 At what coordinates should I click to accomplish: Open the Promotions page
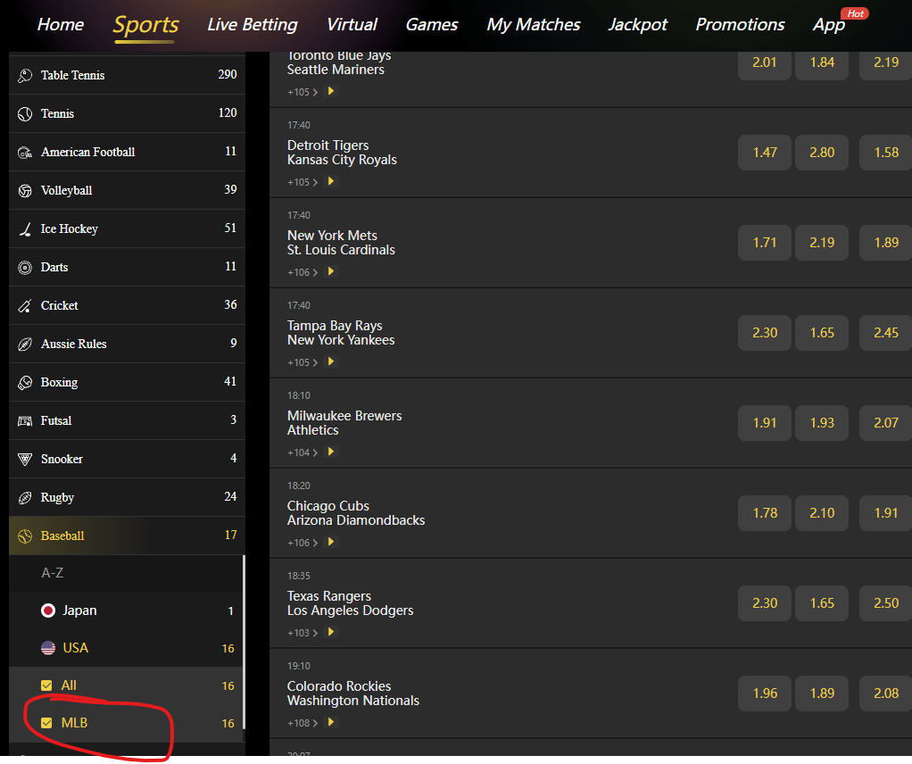pyautogui.click(x=740, y=24)
